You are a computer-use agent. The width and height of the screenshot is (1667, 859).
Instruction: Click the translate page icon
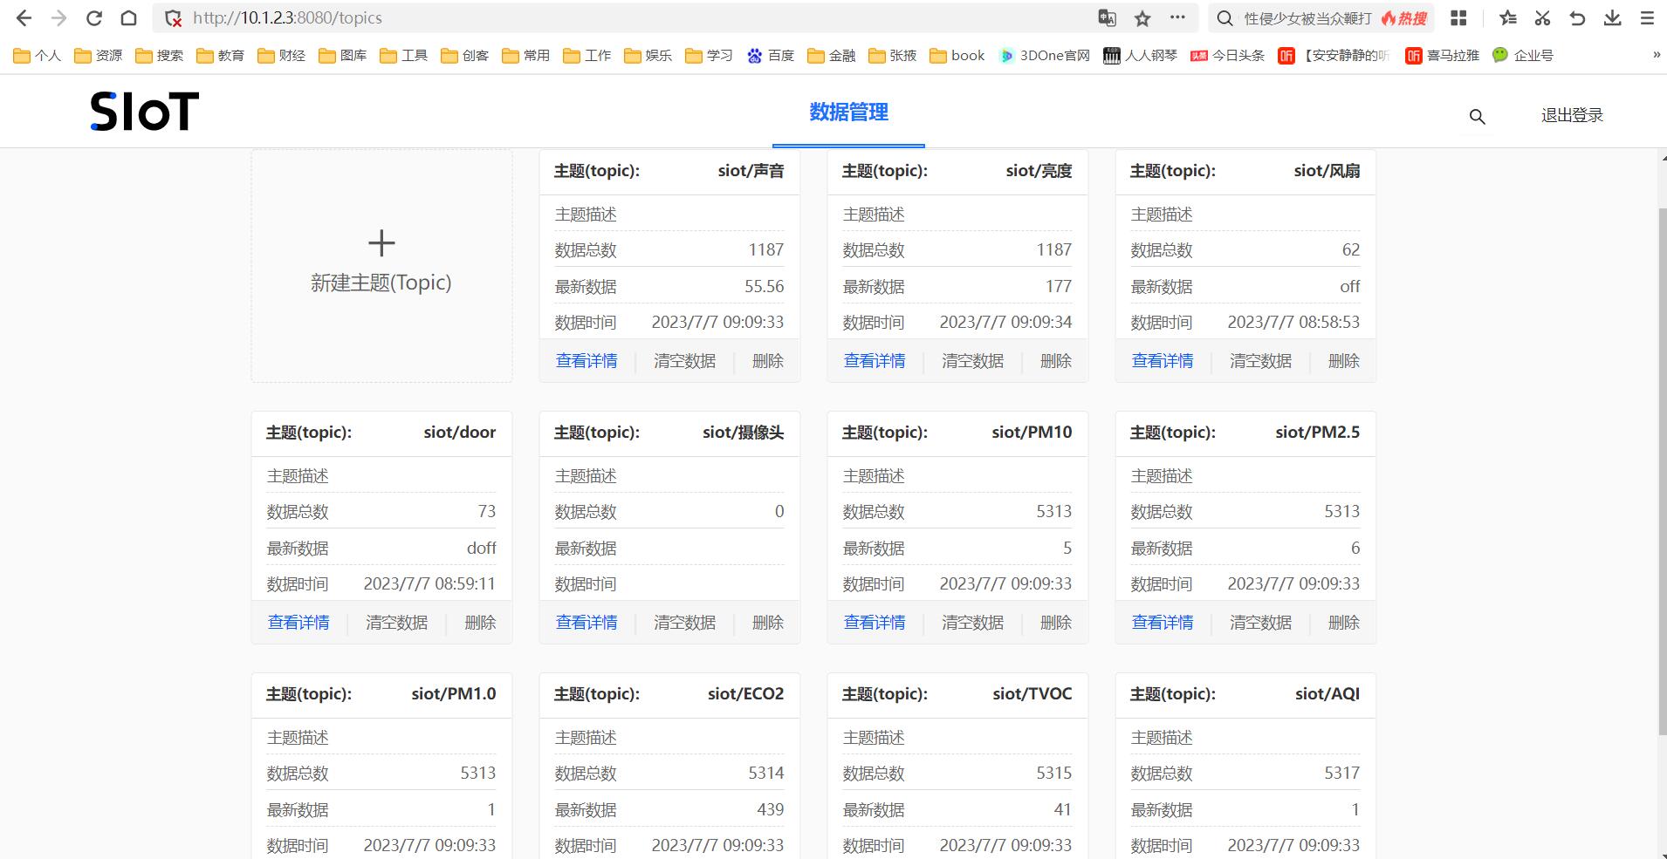pos(1107,18)
